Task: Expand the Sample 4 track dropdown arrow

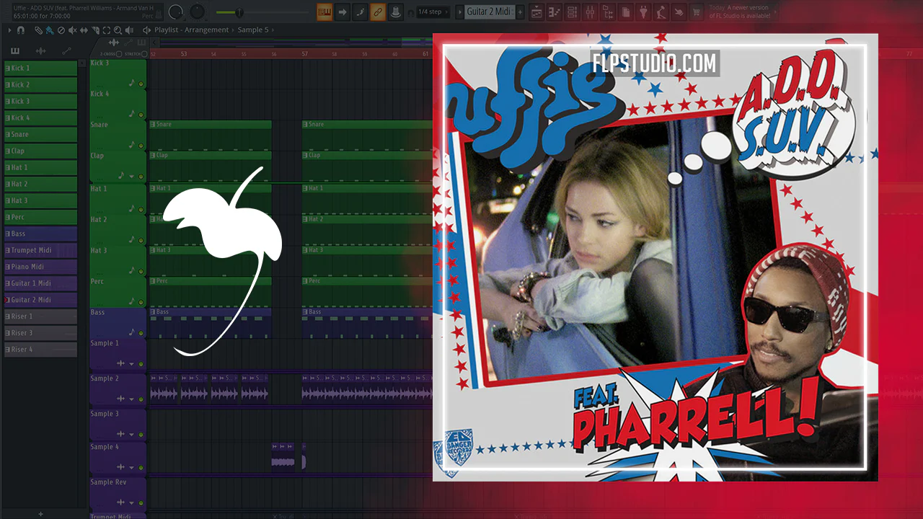Action: coord(131,467)
